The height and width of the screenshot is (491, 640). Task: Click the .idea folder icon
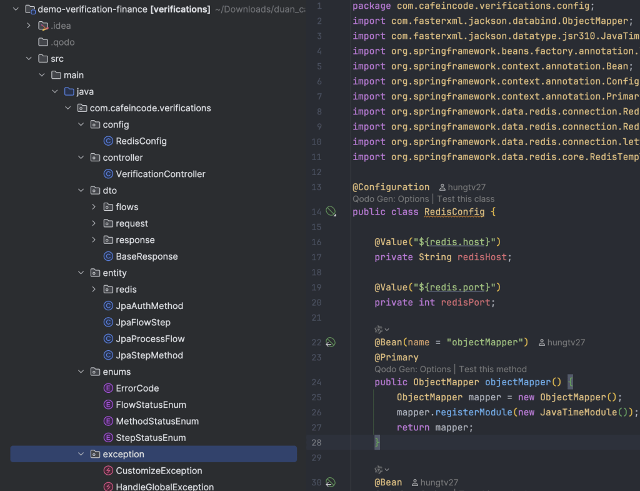(x=43, y=26)
